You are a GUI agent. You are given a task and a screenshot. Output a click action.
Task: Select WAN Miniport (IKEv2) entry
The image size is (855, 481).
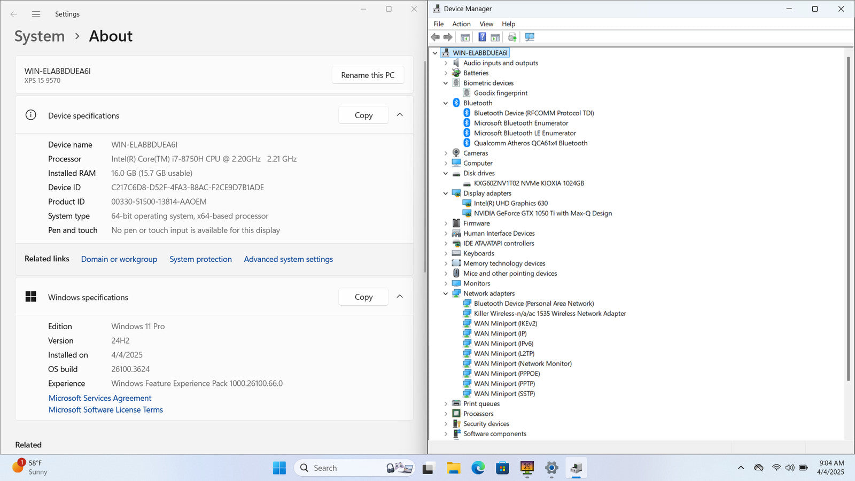pyautogui.click(x=505, y=323)
